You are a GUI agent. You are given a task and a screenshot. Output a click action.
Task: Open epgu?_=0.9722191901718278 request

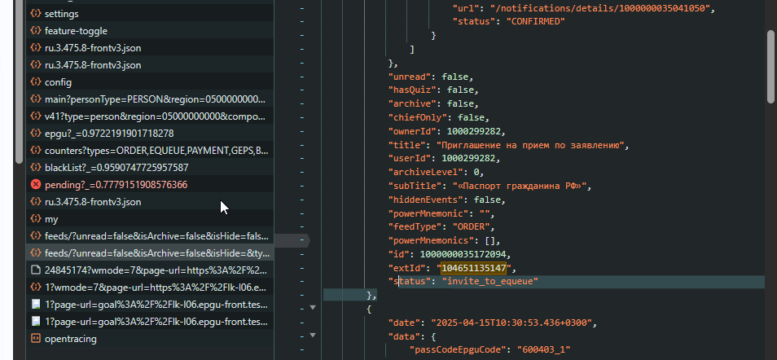click(150, 134)
